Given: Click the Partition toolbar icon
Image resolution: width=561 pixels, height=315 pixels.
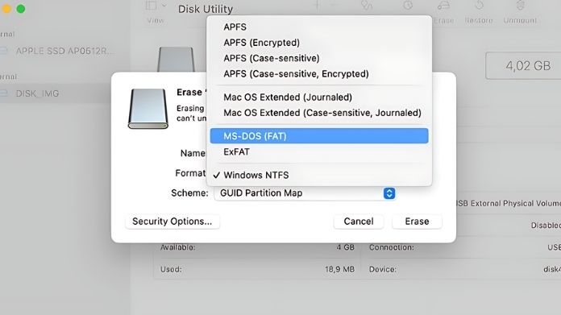Looking at the screenshot, I should (x=408, y=6).
